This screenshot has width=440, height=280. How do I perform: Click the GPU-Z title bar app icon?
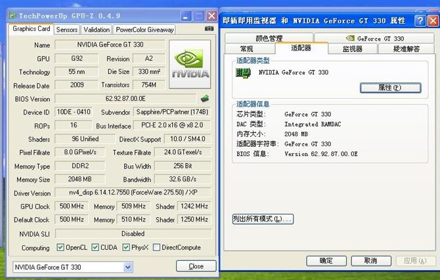(12, 16)
